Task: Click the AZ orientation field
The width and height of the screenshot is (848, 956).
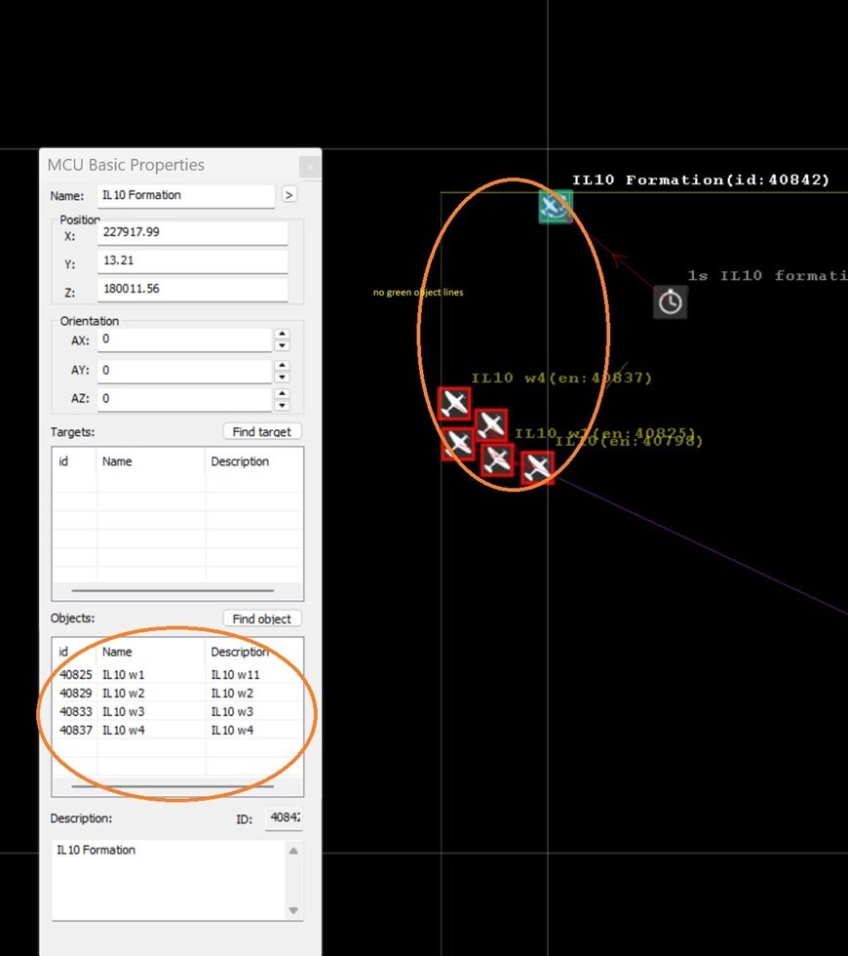Action: [184, 399]
